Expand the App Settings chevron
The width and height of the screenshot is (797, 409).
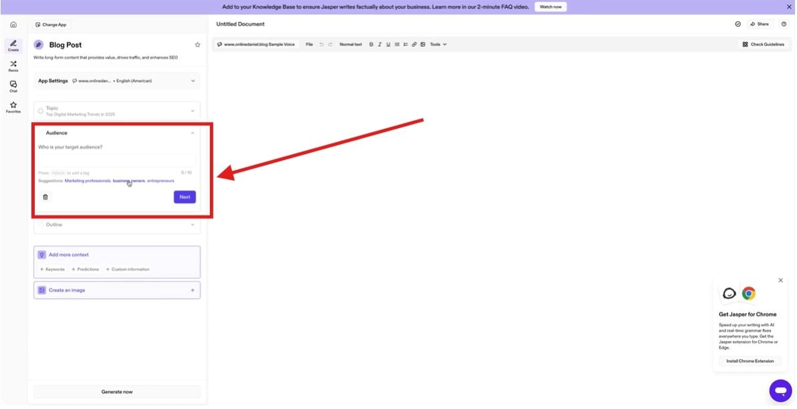(193, 81)
